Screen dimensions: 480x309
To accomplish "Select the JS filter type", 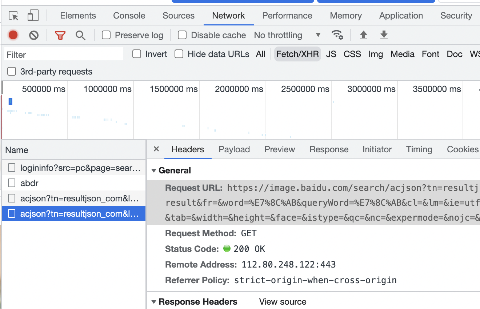I will 331,54.
